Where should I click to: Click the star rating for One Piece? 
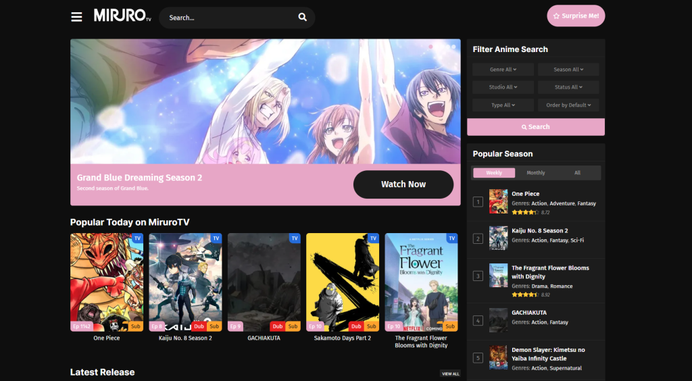click(x=525, y=213)
